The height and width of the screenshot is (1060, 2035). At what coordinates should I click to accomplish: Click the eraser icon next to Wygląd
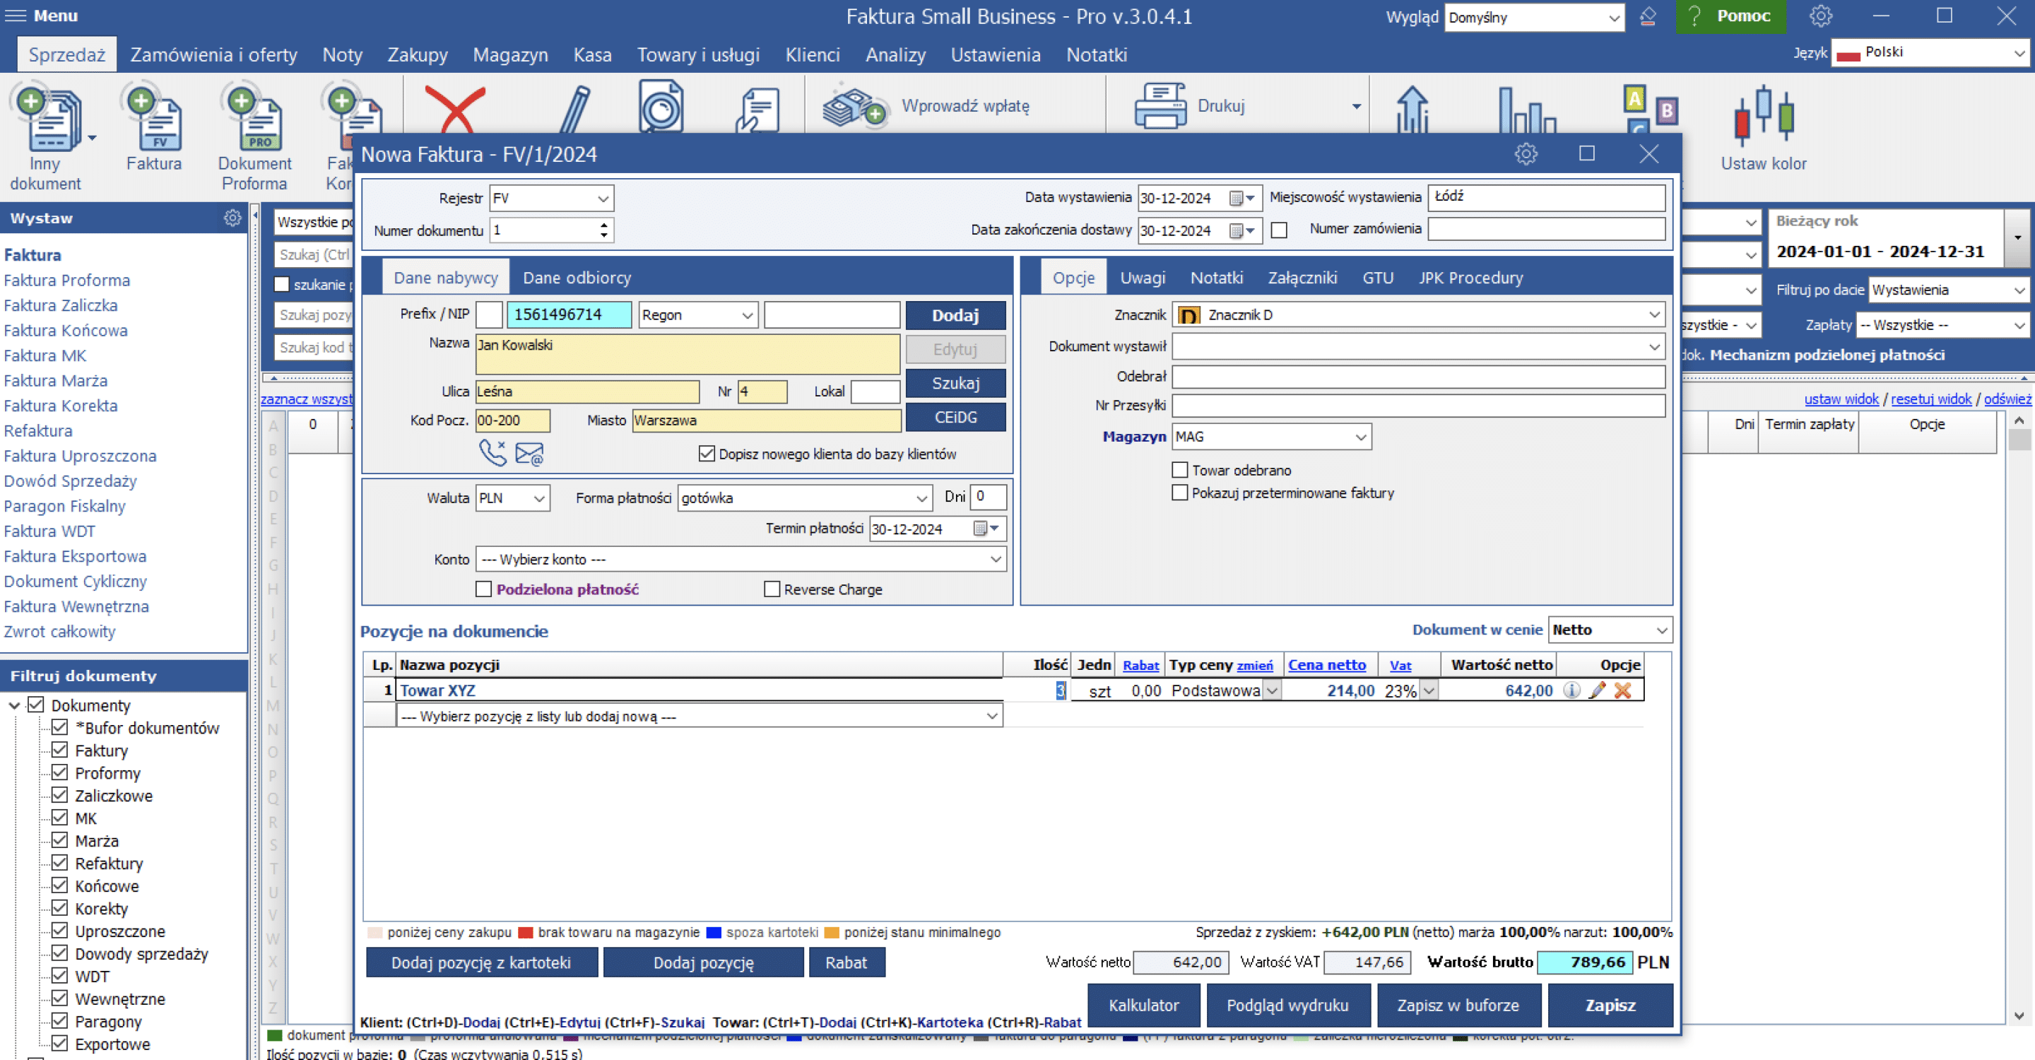pyautogui.click(x=1648, y=16)
